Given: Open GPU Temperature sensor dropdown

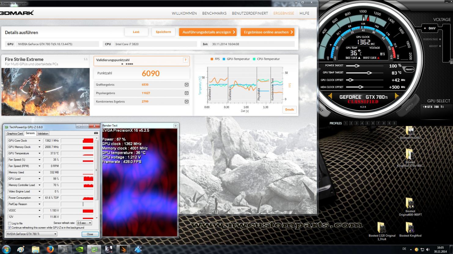Looking at the screenshot, I should point(39,153).
